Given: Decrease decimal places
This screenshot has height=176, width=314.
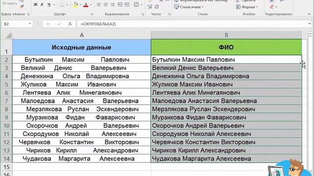Looking at the screenshot, I should point(157,7).
